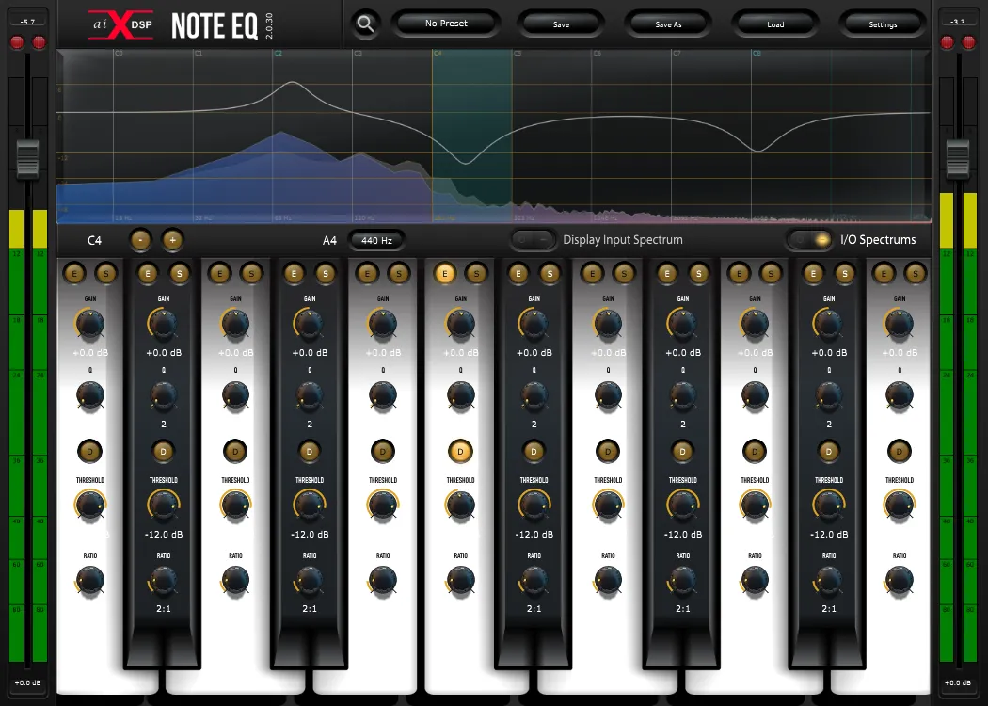The image size is (988, 706).
Task: Click the 440 Hz tuning field
Action: tap(376, 240)
